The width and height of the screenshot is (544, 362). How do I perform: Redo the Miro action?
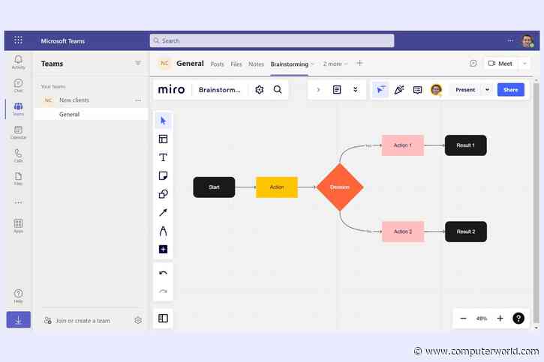(163, 292)
